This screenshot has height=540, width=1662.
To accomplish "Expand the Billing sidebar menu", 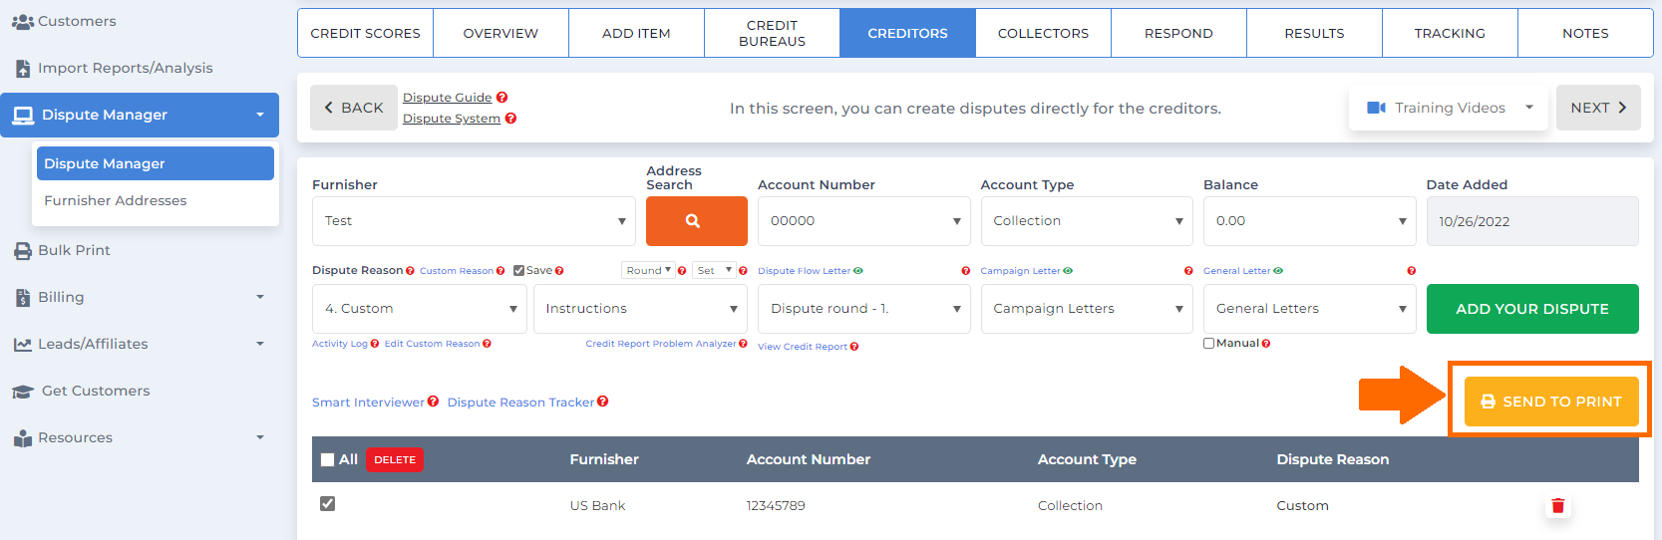I will (140, 297).
